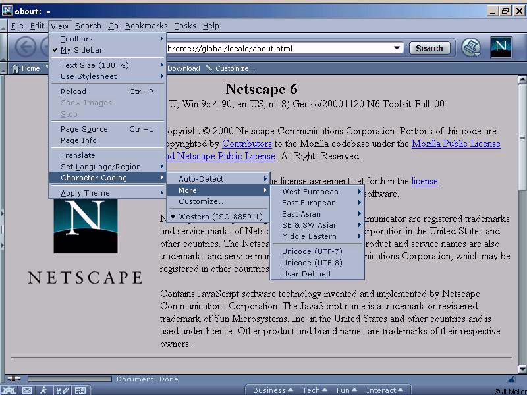Expand the East European submenu
The image size is (527, 395).
point(318,203)
